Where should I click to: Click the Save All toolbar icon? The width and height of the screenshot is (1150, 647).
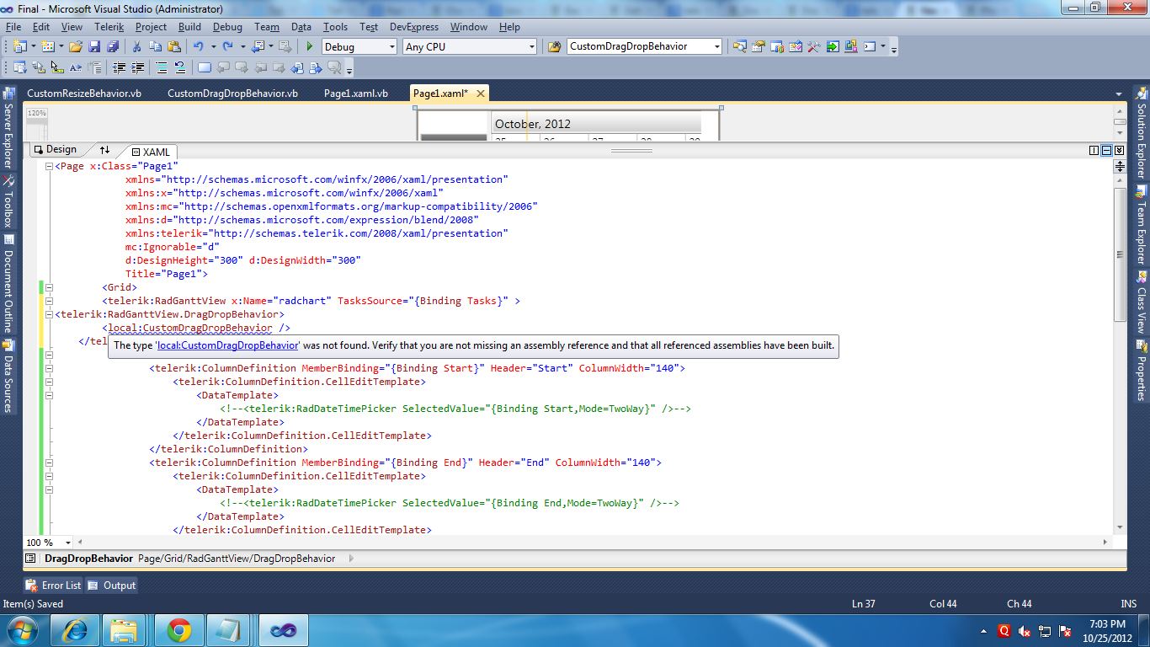point(112,47)
